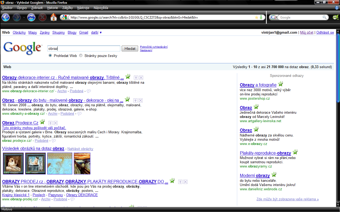Screen dimensions: 340x212
Task: Open the Úpravy menu
Action: click(22, 8)
